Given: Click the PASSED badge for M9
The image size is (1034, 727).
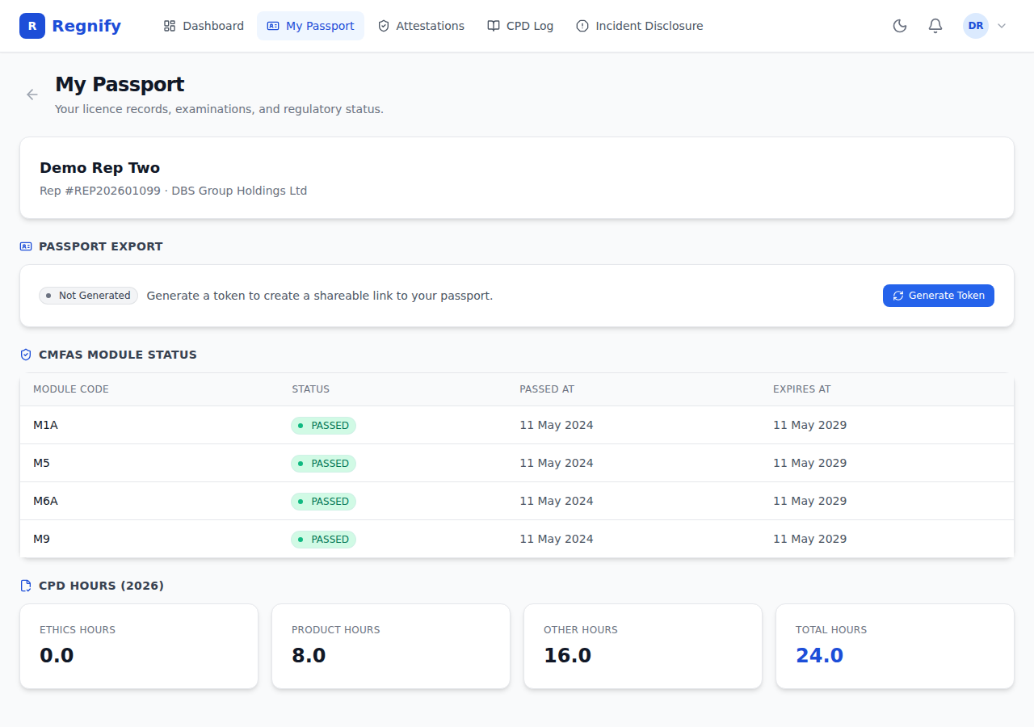Looking at the screenshot, I should (x=323, y=540).
